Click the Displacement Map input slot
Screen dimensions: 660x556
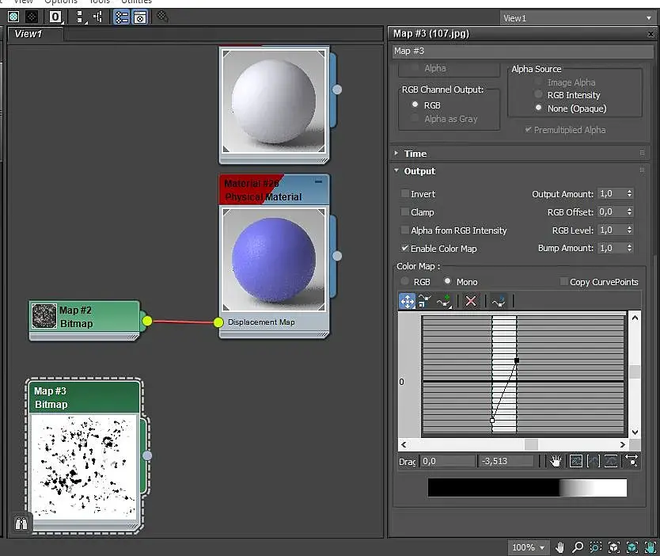click(x=218, y=322)
